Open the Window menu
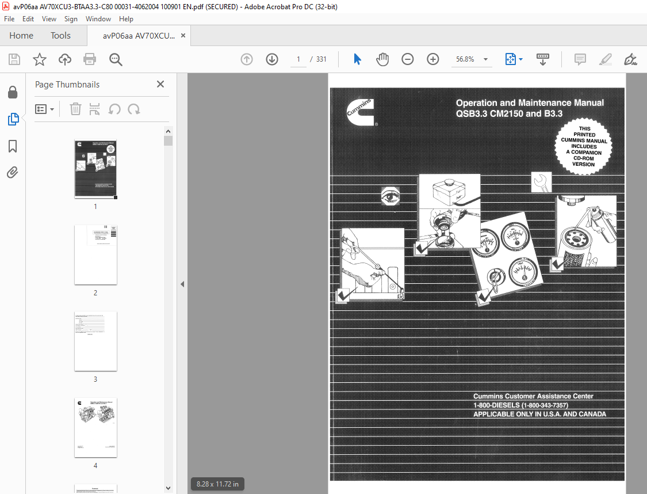The width and height of the screenshot is (647, 494). click(98, 19)
